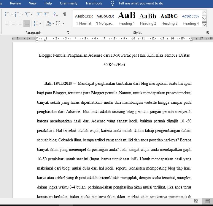Open Line Spacing dropdown arrow

click(x=40, y=24)
